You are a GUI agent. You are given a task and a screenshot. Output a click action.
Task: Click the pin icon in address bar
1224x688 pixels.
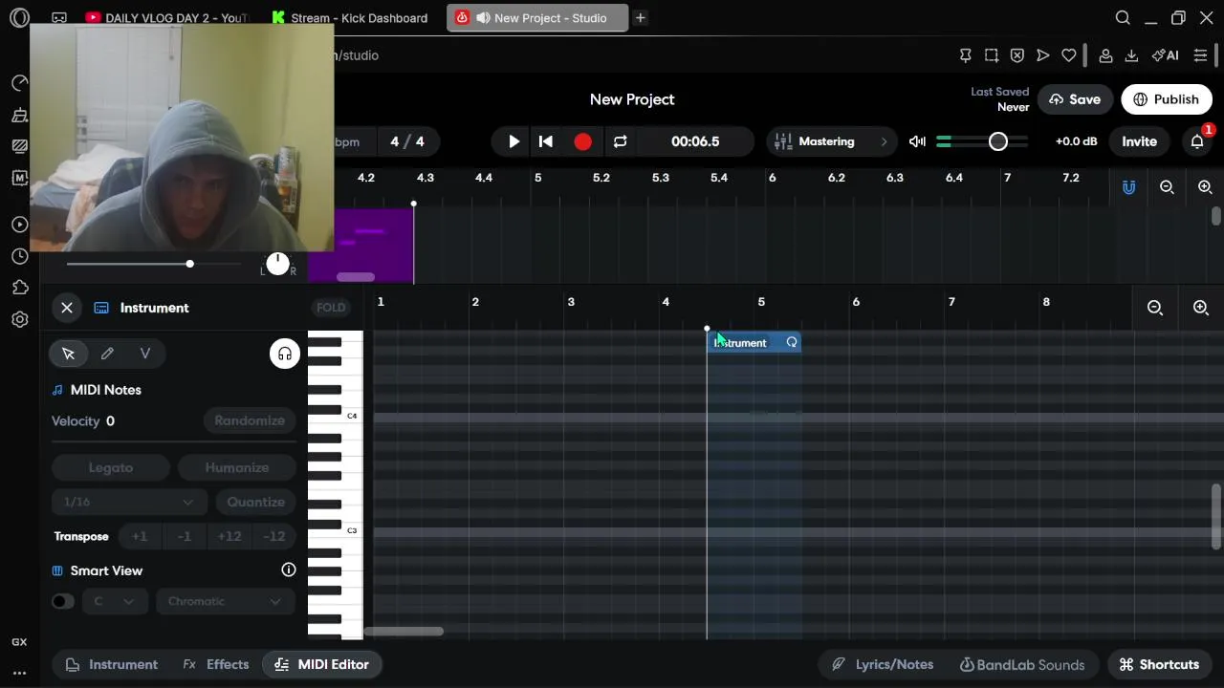coord(966,55)
